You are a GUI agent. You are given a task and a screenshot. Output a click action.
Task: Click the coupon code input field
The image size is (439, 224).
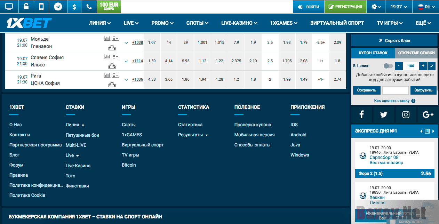click(395, 90)
